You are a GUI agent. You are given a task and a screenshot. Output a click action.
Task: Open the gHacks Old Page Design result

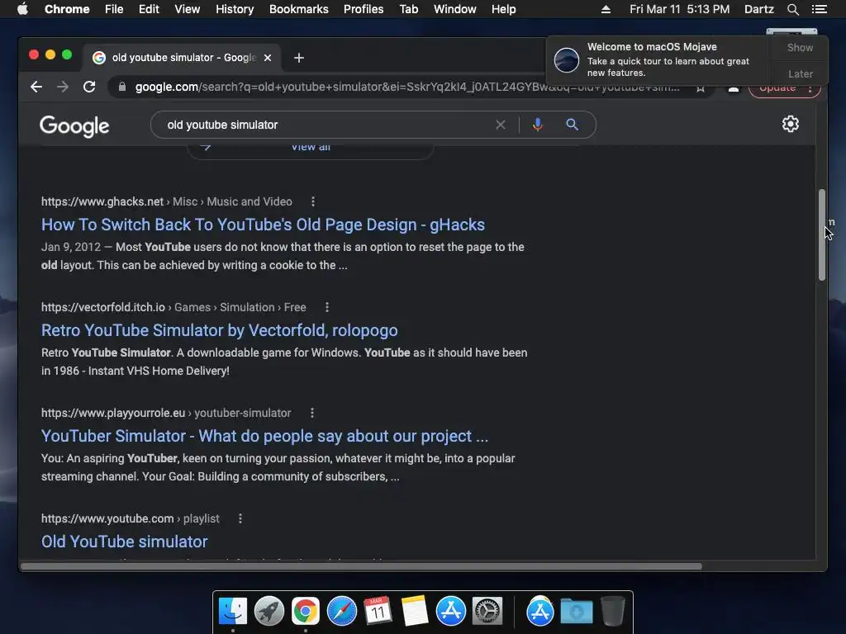[x=264, y=225]
